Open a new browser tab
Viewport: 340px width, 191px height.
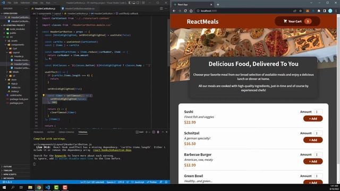pyautogui.click(x=218, y=4)
